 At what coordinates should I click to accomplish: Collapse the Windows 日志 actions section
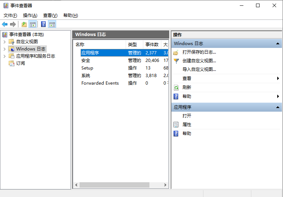point(278,44)
